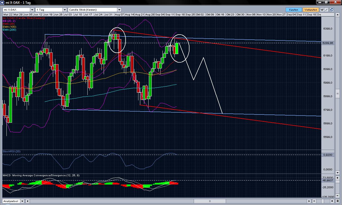
Task: Click the application icon in title bar
Action: (x=2, y=2)
